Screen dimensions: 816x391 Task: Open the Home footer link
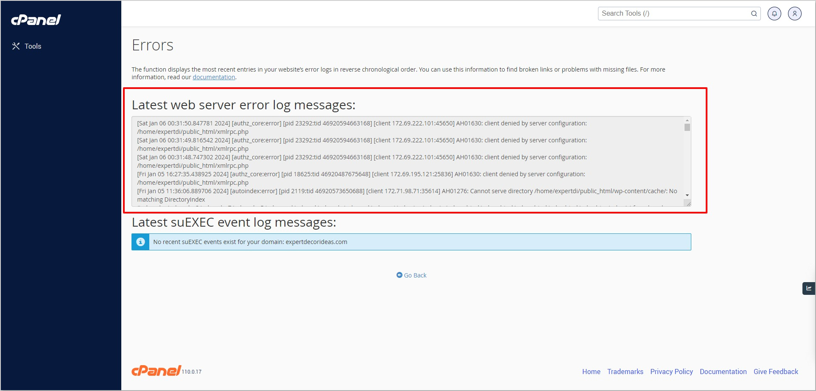click(x=591, y=372)
